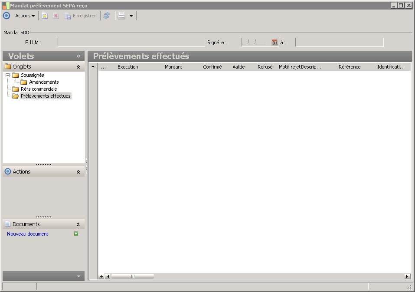Collapse the Actions side section

[x=78, y=172]
